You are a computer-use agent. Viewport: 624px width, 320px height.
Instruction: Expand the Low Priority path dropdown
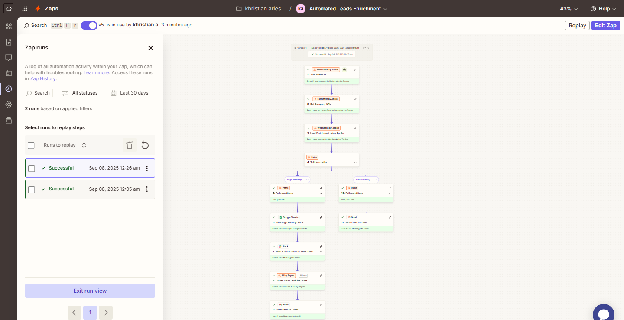coord(375,180)
